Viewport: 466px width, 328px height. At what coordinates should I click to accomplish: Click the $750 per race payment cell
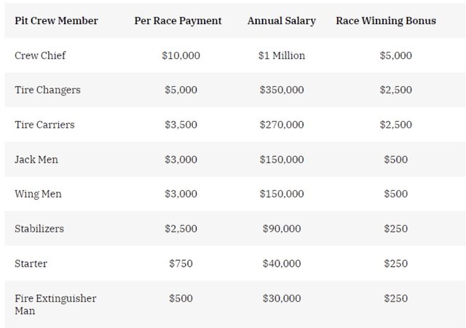(181, 263)
